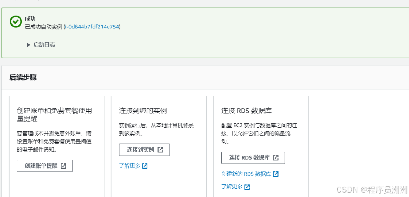409x197 pixels.
Task: Click green success checkmark icon
Action: (16, 22)
